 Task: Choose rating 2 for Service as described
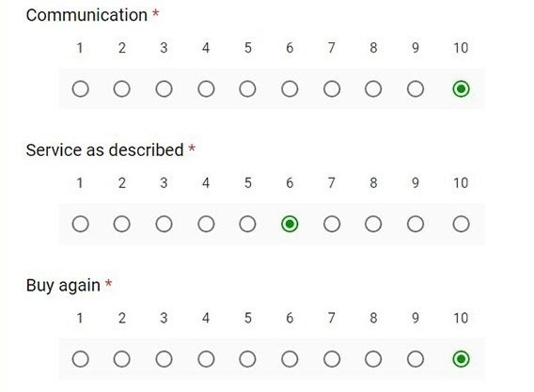tap(121, 224)
